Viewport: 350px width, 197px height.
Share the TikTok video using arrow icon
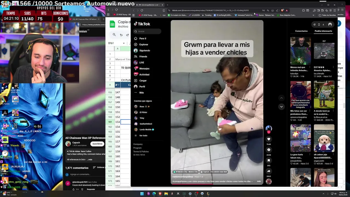(269, 171)
